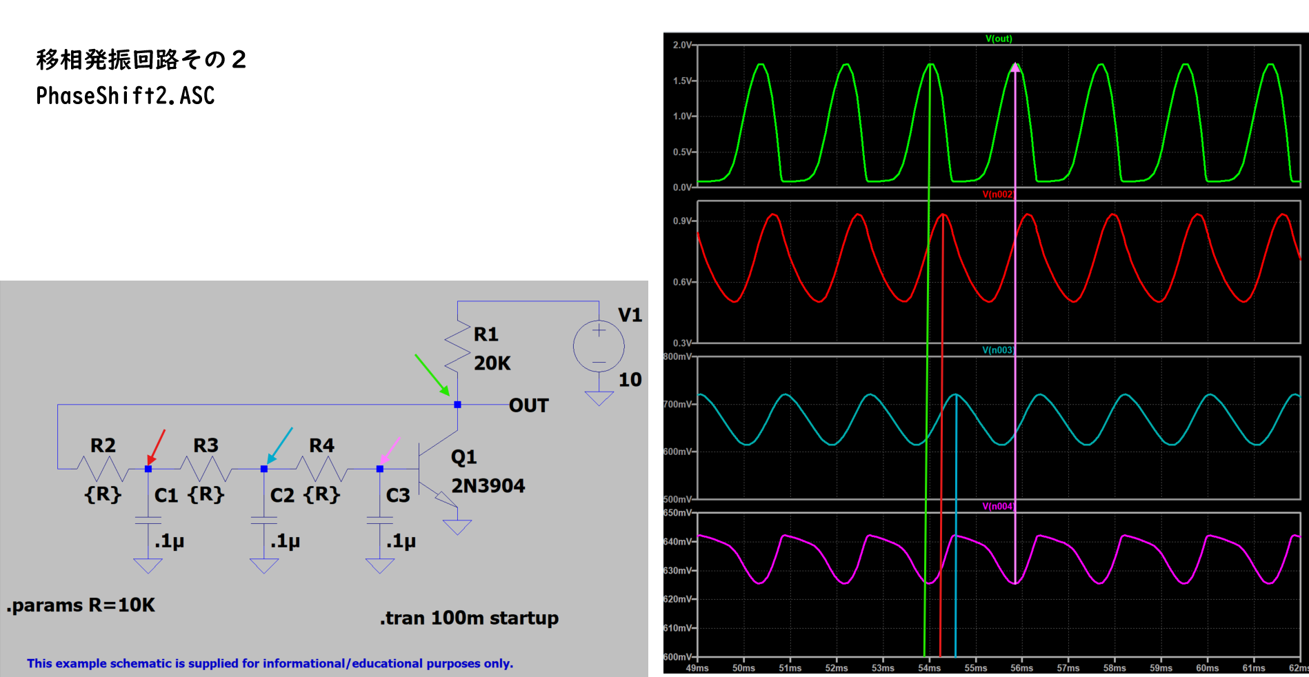This screenshot has height=677, width=1309.
Task: Click the V(n002) trace label
Action: 997,194
